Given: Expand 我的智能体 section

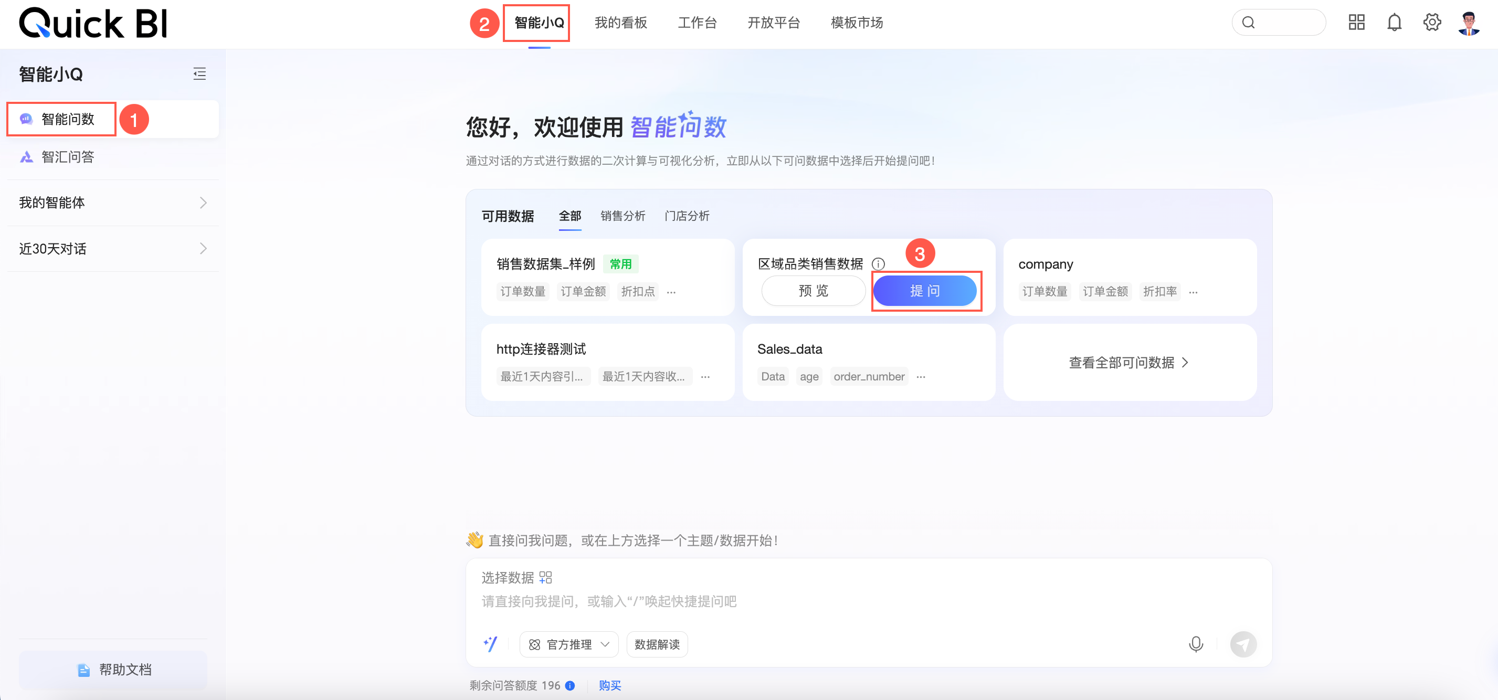Looking at the screenshot, I should 113,203.
